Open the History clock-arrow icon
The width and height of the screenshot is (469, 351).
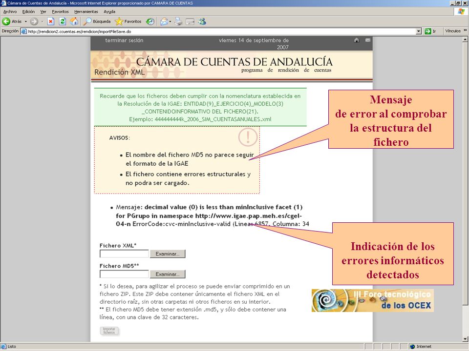coord(150,21)
